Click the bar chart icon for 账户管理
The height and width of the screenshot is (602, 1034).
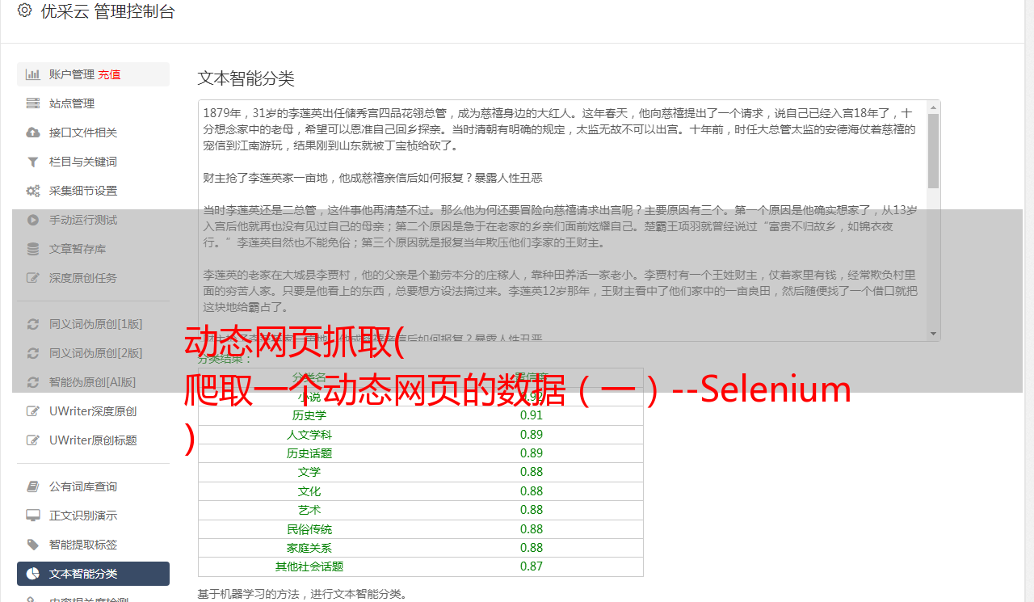point(33,74)
